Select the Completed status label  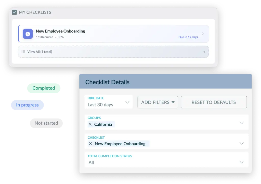pos(44,88)
